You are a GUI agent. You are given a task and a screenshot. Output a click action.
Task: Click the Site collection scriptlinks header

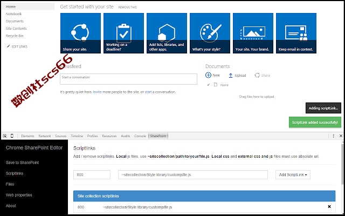204,196
